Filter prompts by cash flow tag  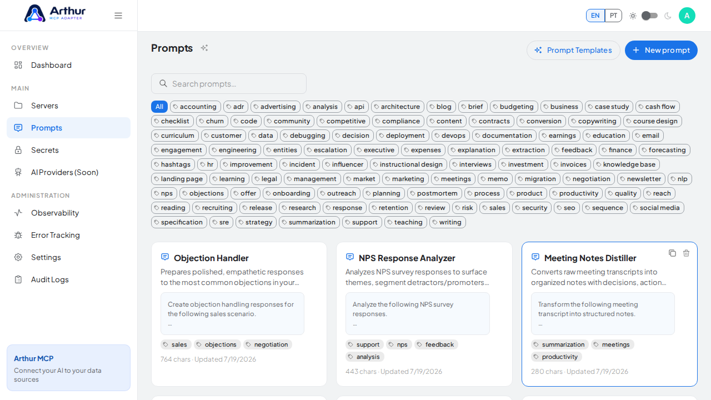point(658,107)
